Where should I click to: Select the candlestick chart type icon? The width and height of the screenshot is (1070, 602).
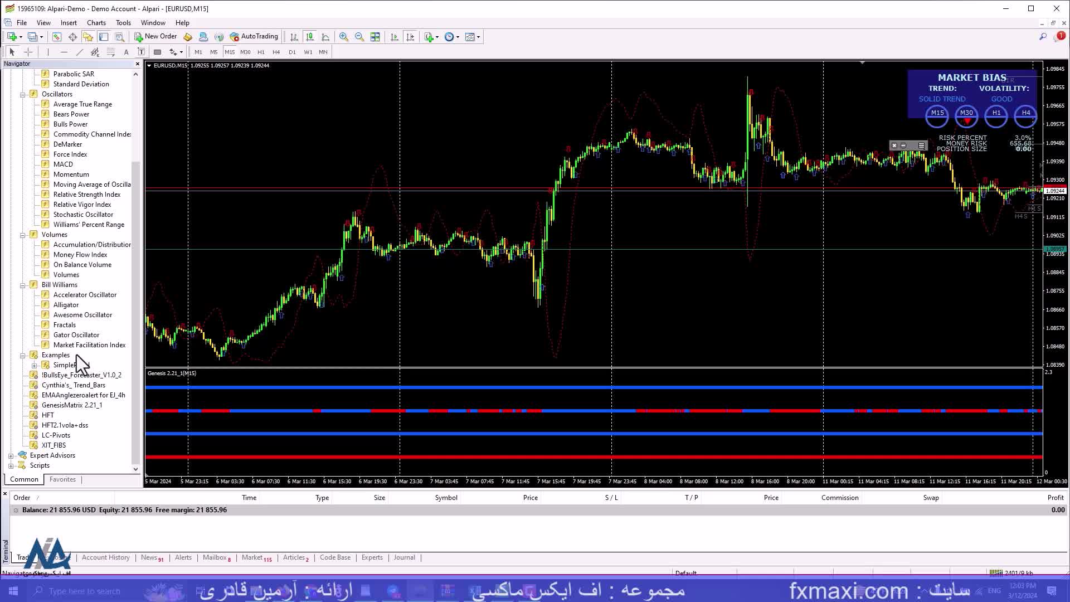(310, 37)
